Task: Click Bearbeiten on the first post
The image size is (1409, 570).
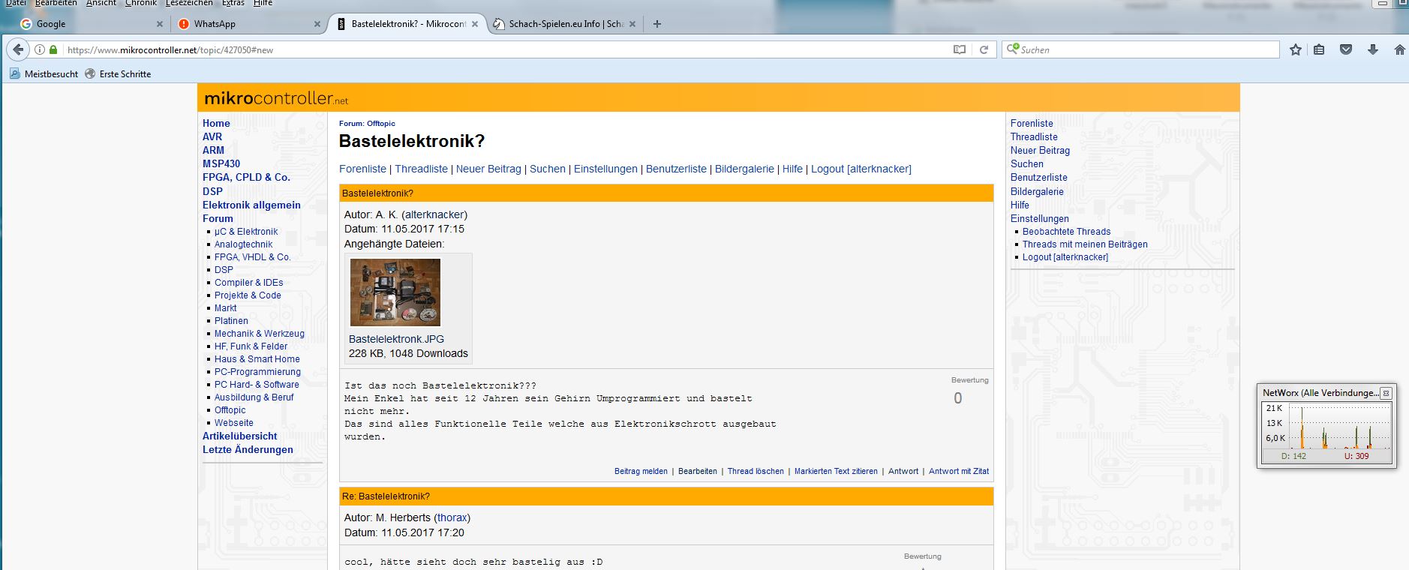Action: pos(698,471)
